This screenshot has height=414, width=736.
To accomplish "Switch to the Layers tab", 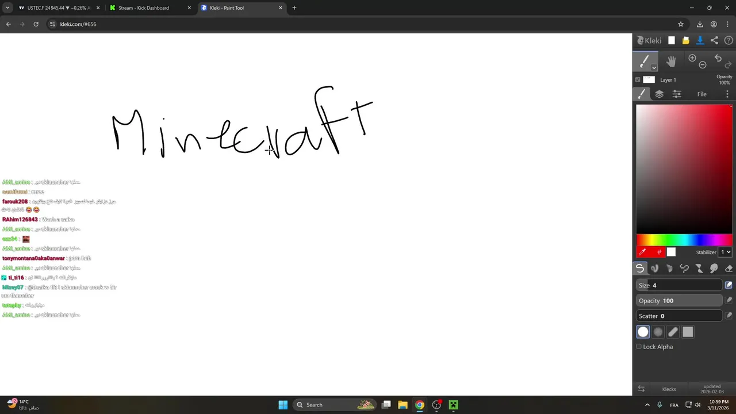I will coord(660,94).
